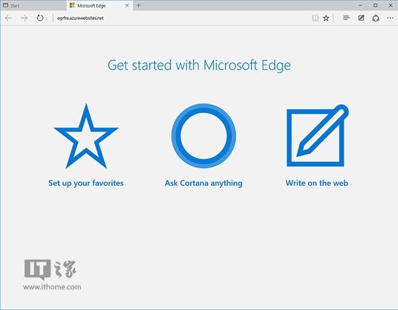This screenshot has width=398, height=310.
Task: Make a Web Note with pen icon
Action: [361, 18]
